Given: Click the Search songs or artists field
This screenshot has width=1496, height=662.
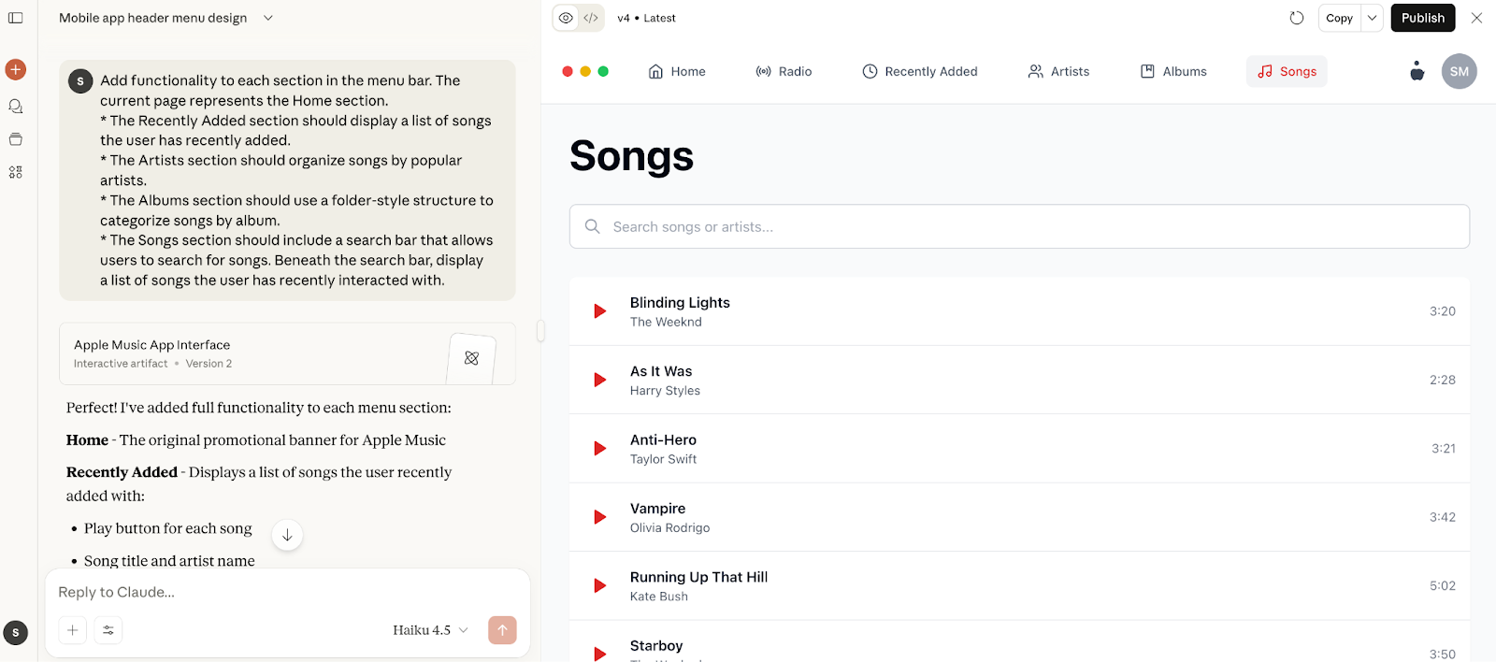Looking at the screenshot, I should point(1019,226).
